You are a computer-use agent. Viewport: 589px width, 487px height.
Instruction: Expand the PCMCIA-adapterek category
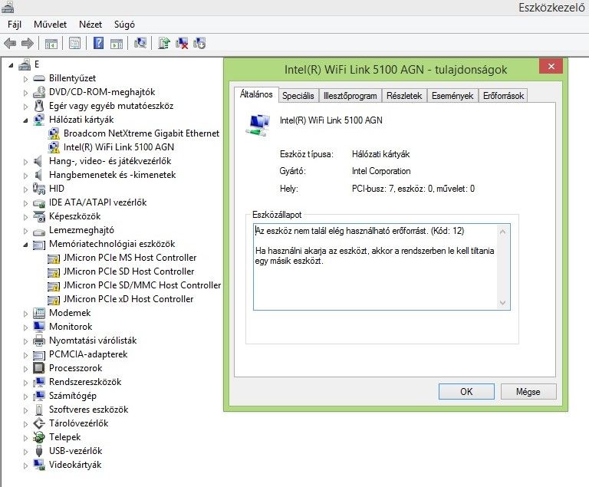coord(25,355)
